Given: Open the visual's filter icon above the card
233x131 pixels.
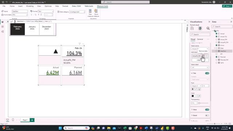Looking at the screenshot, I should 80,44.
